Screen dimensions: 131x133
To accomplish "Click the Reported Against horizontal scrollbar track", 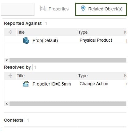I will pyautogui.click(x=68, y=60).
